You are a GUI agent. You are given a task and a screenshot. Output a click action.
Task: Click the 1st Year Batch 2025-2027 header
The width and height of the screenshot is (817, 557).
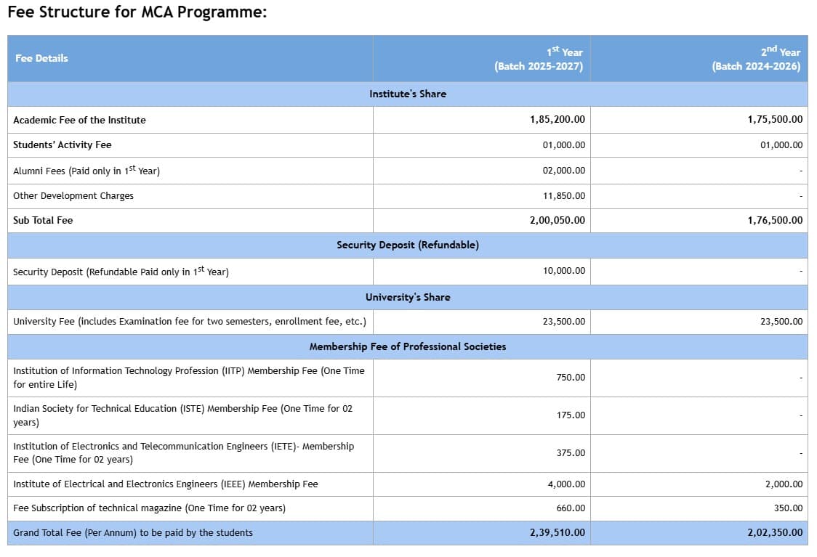coord(539,59)
